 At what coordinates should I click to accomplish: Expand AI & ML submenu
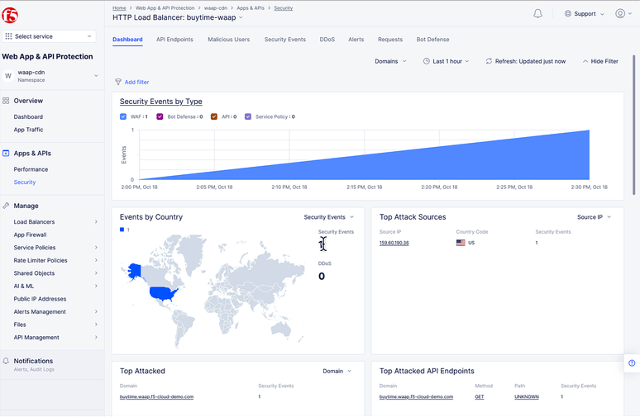[x=96, y=287]
